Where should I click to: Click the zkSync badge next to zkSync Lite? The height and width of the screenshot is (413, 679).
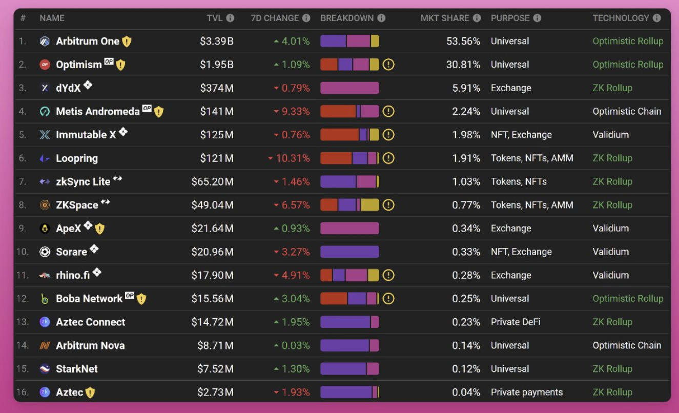point(117,178)
